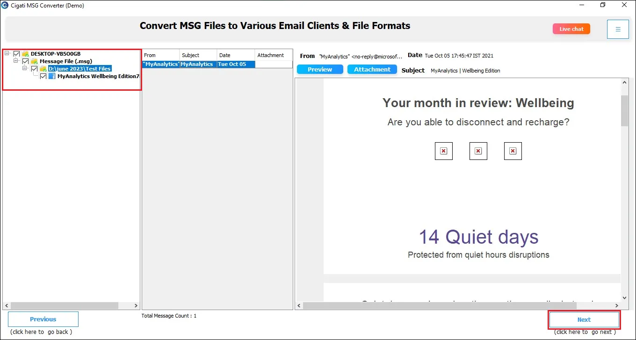Image resolution: width=636 pixels, height=340 pixels.
Task: Collapse the D:\june 2023\Test Files node
Action: [25, 68]
